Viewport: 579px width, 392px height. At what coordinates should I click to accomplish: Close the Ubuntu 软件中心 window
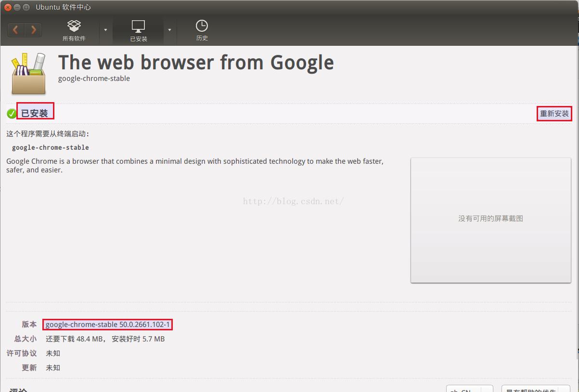point(8,7)
